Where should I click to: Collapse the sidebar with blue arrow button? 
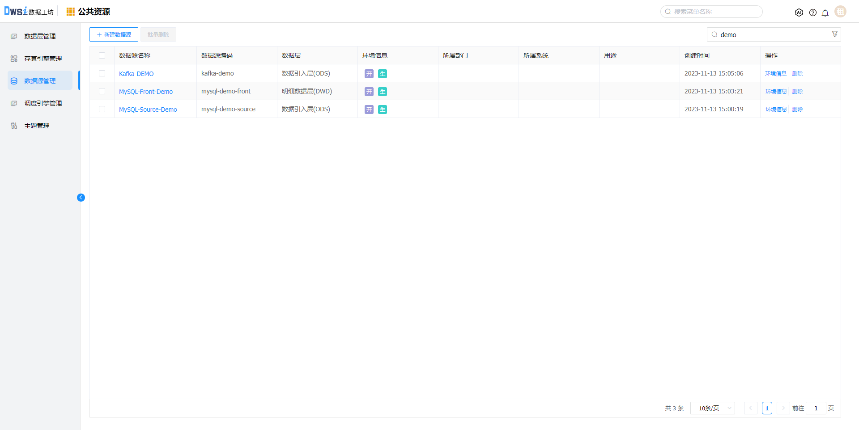click(81, 198)
